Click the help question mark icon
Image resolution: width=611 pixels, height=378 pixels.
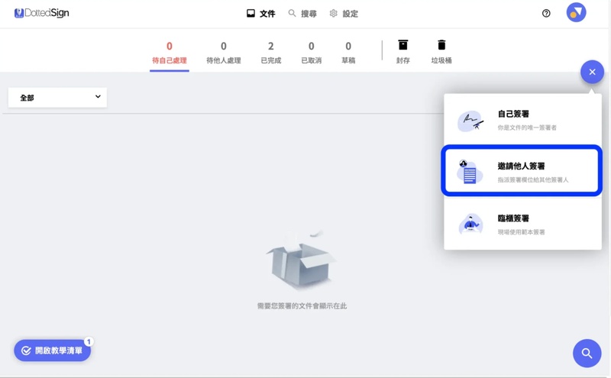(546, 14)
